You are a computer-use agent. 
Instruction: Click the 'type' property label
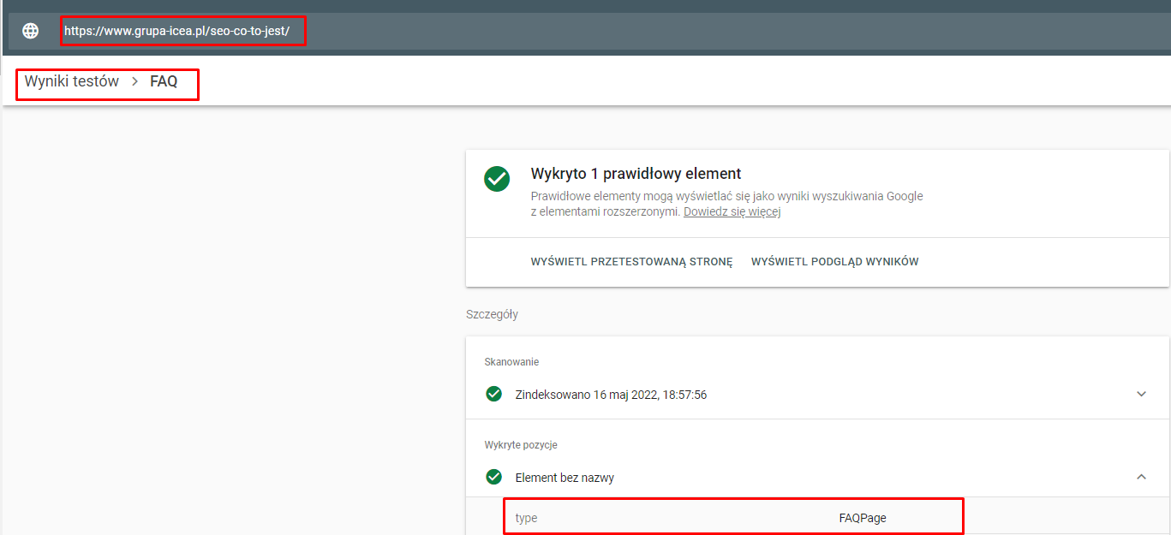point(526,518)
